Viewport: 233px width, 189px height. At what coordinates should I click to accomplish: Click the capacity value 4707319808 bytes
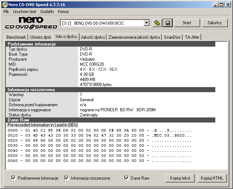96,85
